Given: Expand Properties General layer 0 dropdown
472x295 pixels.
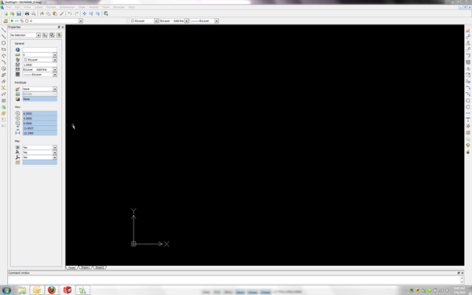Looking at the screenshot, I should 55,55.
